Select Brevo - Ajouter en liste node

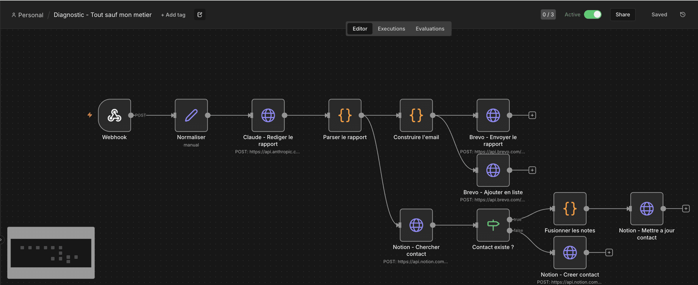[493, 170]
